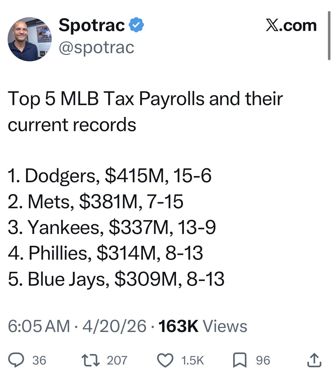View the 163K Views analytics

[x=203, y=326]
